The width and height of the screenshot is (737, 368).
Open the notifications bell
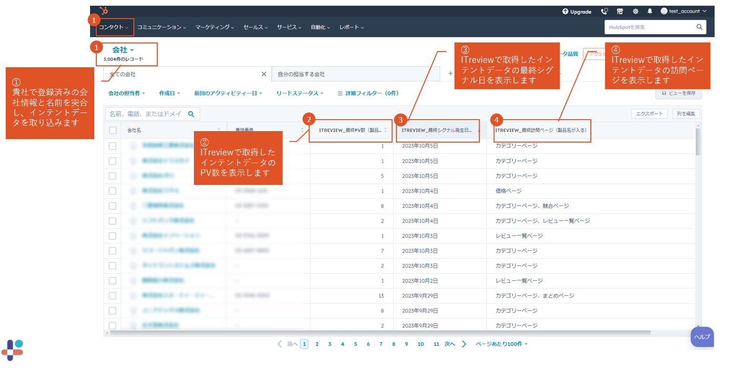pos(650,11)
